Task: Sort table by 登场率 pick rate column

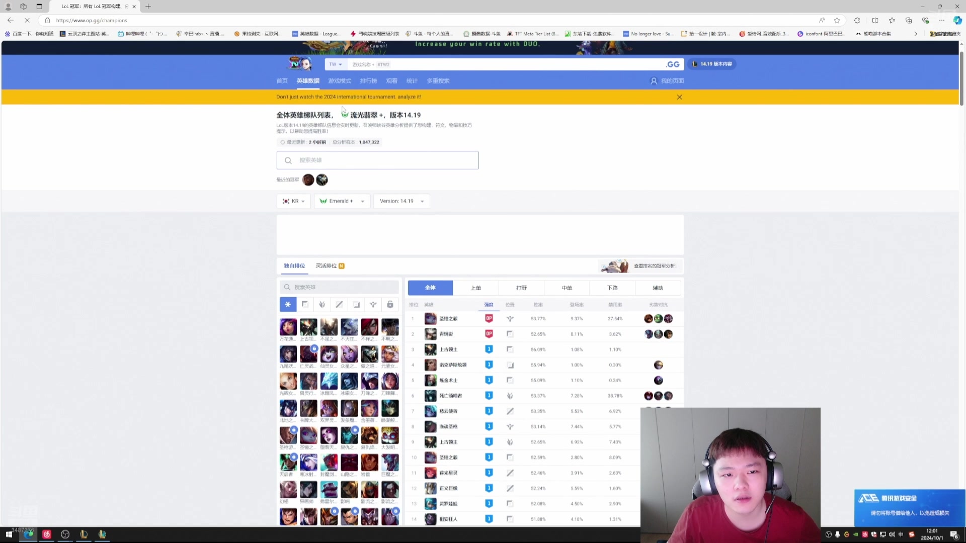Action: tap(577, 305)
